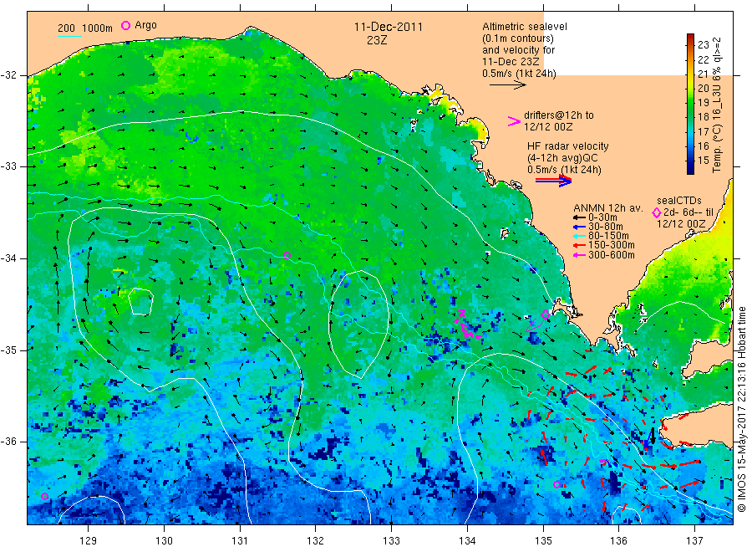
Task: Click the green band at 19 on the colorbar
Action: (x=691, y=102)
